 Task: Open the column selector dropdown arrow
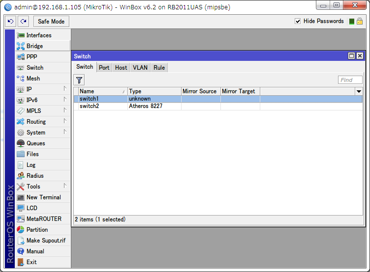point(359,91)
